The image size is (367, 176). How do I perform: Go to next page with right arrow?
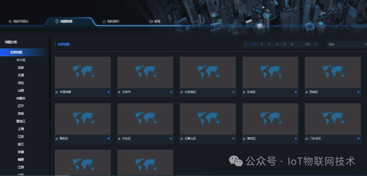(315, 44)
